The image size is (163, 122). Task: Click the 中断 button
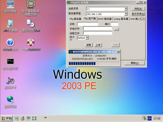tap(115, 45)
